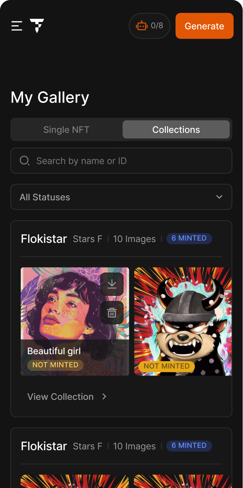The image size is (243, 488).
Task: Click the viking bear NFT thumbnail
Action: (x=183, y=321)
